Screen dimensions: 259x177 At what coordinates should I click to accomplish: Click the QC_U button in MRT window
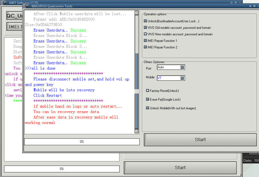coord(14,16)
